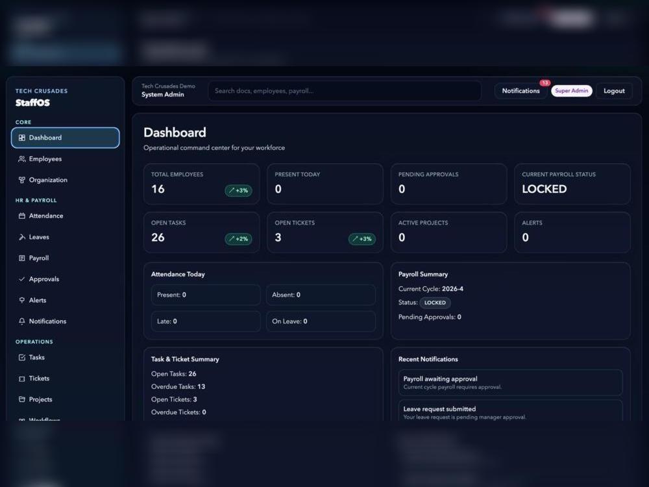Viewport: 649px width, 487px height.
Task: Open the Present Today stat card
Action: pyautogui.click(x=325, y=184)
